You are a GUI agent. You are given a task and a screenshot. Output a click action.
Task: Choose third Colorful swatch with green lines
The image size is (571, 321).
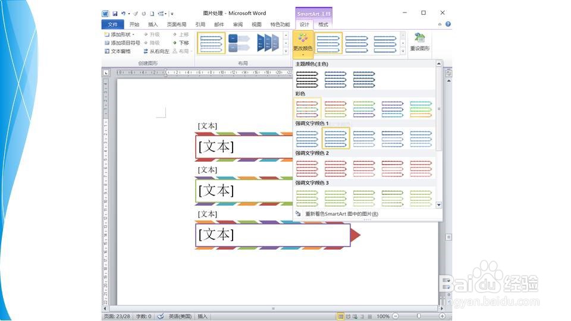pyautogui.click(x=364, y=109)
